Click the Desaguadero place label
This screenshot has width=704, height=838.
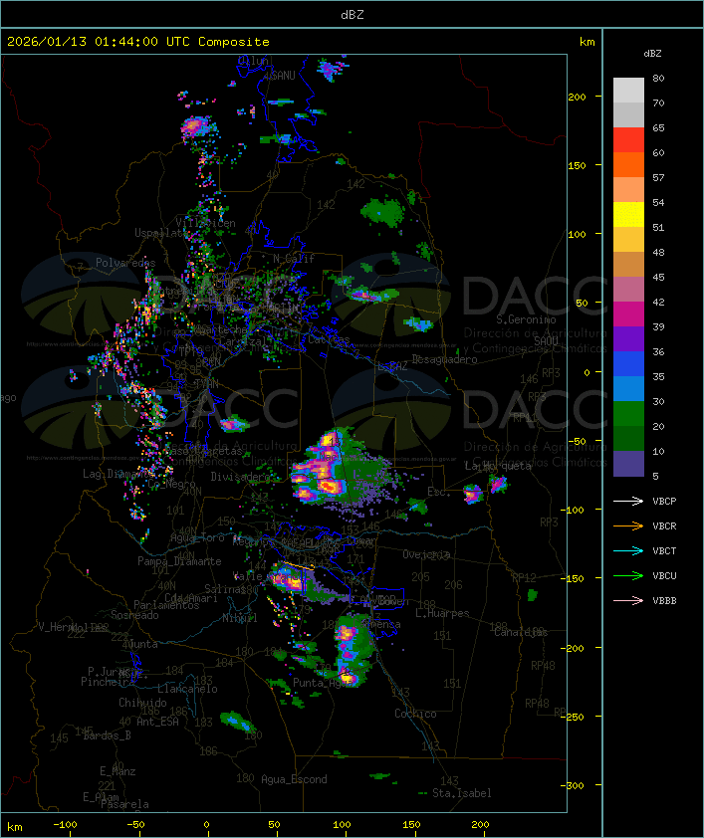[445, 359]
